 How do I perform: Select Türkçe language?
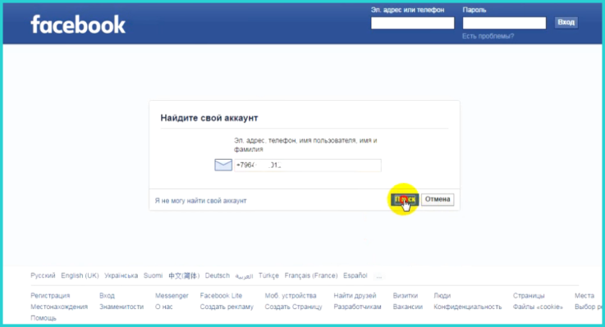268,275
